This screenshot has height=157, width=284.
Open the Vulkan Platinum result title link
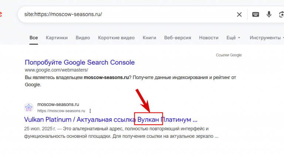coord(111,120)
